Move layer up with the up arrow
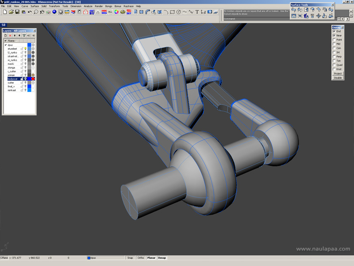 [x=15, y=35]
